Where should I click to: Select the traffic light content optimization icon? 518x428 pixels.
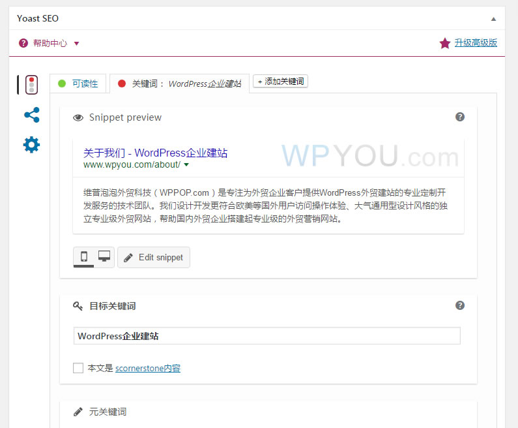pos(31,85)
